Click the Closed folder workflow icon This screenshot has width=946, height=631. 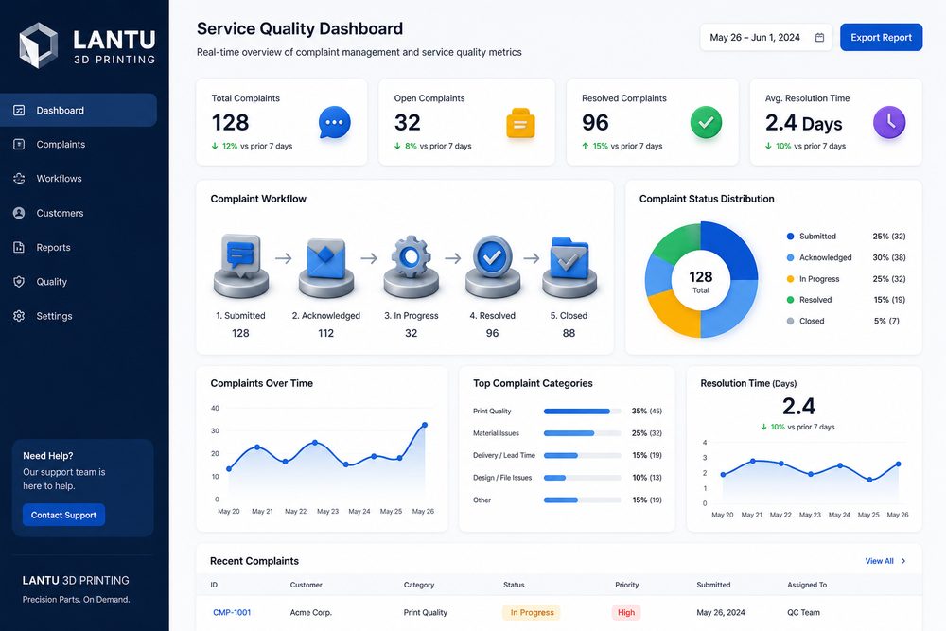pos(569,266)
